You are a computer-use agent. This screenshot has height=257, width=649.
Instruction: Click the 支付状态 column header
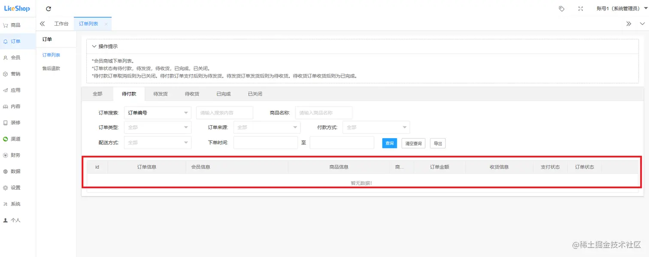coord(550,167)
